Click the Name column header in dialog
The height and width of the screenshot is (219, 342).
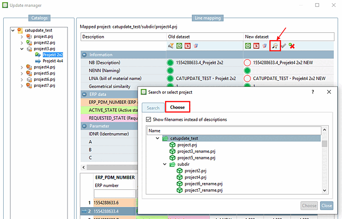(x=234, y=130)
